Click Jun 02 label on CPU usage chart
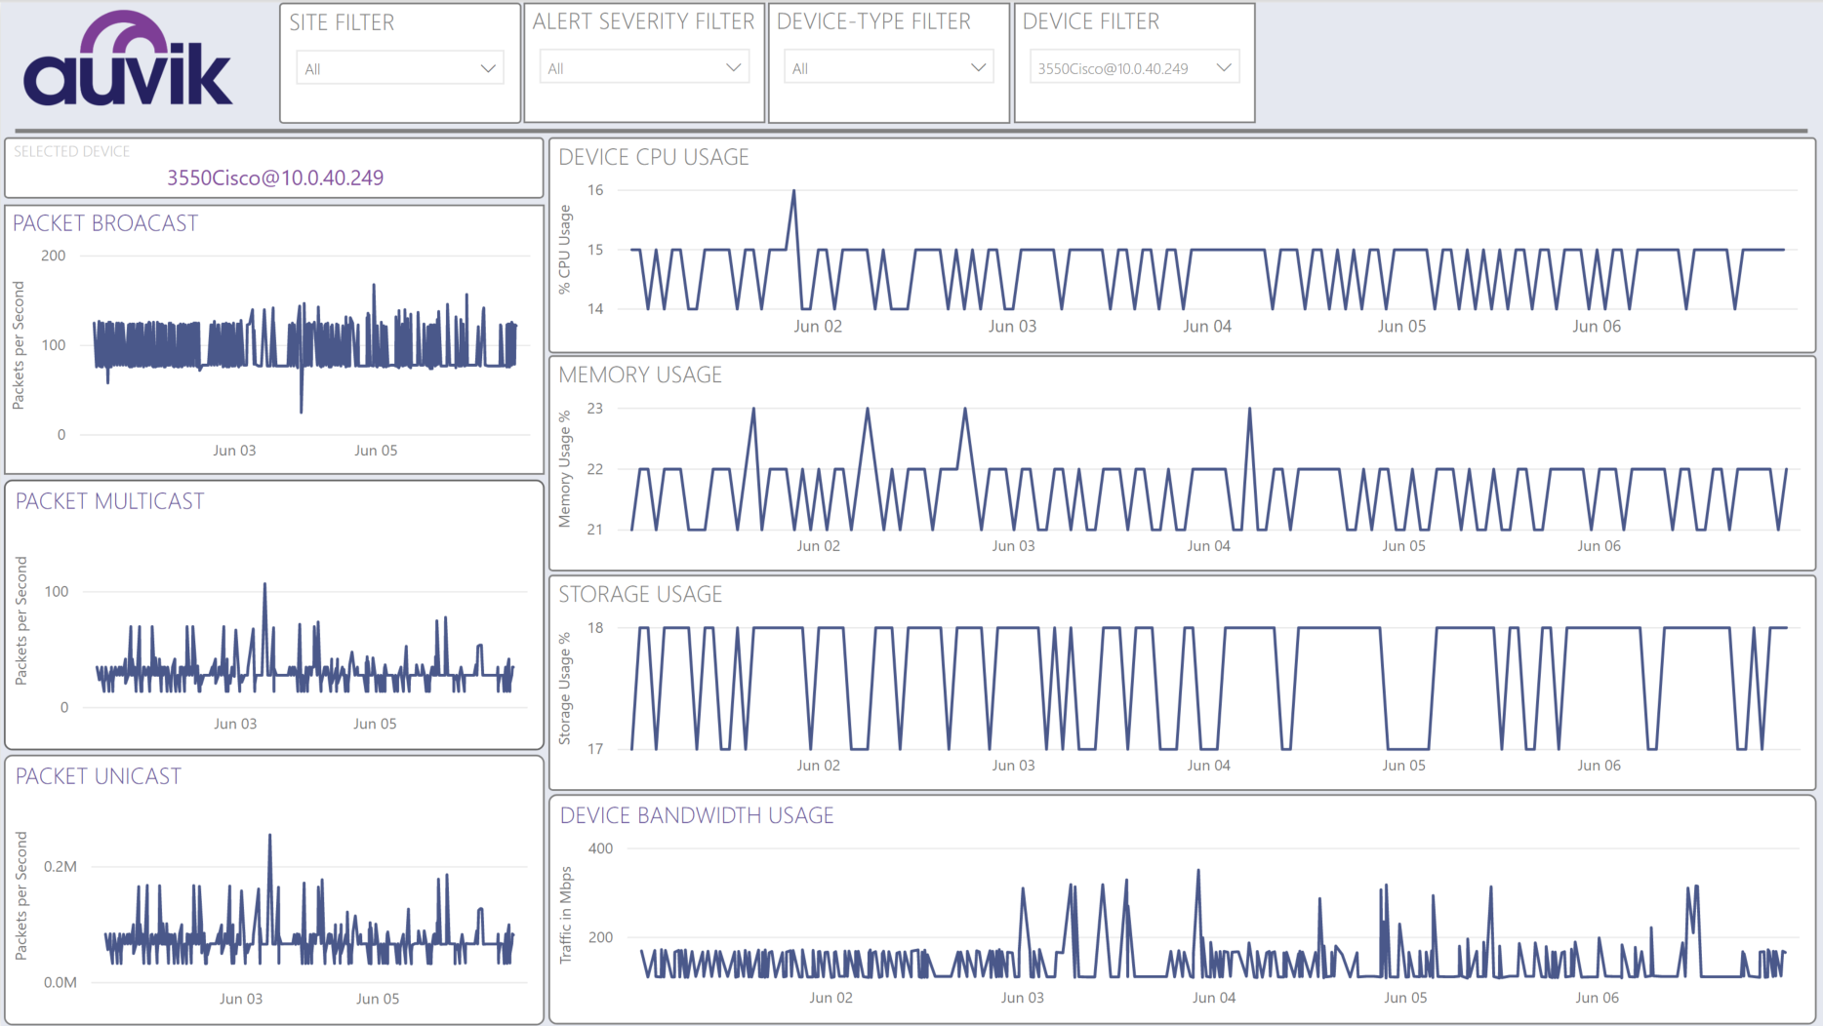 click(818, 327)
